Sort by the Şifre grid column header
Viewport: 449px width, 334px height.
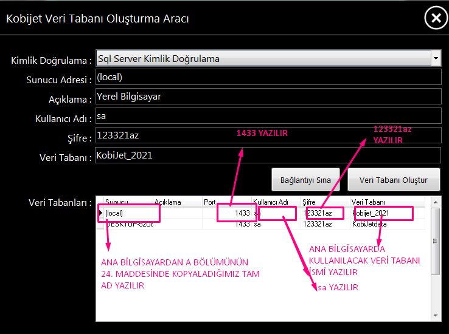pyautogui.click(x=325, y=202)
